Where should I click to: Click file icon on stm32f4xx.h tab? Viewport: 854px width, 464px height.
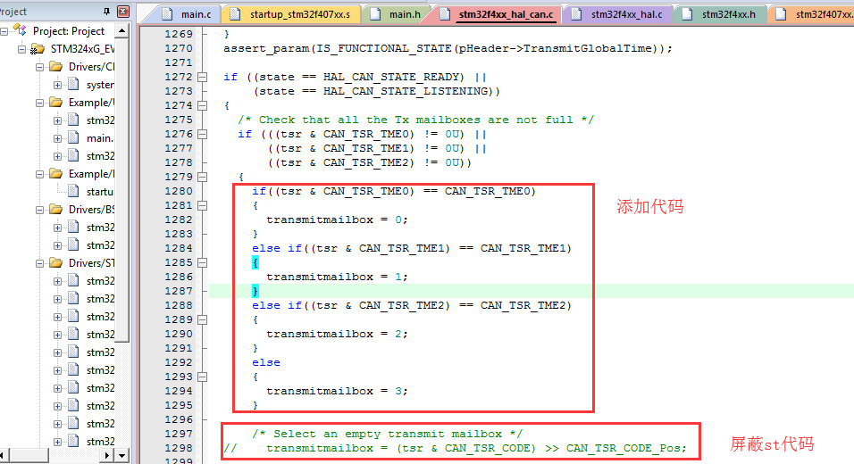pyautogui.click(x=687, y=14)
